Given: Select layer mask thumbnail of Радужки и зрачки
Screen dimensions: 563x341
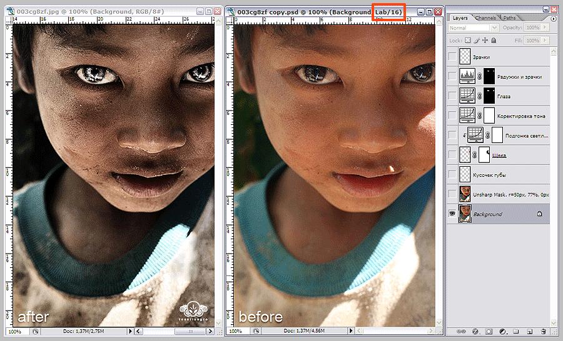Looking at the screenshot, I should point(489,76).
